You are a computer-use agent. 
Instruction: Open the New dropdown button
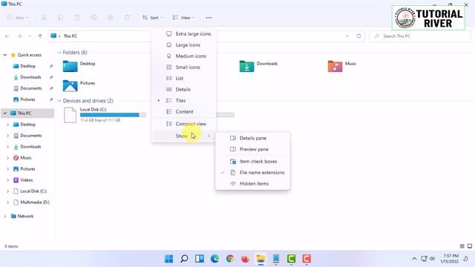pyautogui.click(x=18, y=18)
